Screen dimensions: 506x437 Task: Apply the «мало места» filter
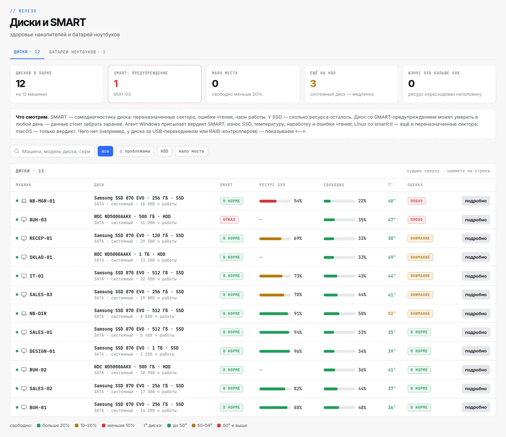pyautogui.click(x=191, y=151)
